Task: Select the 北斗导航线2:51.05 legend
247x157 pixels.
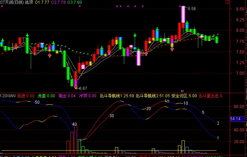Action: (152, 96)
